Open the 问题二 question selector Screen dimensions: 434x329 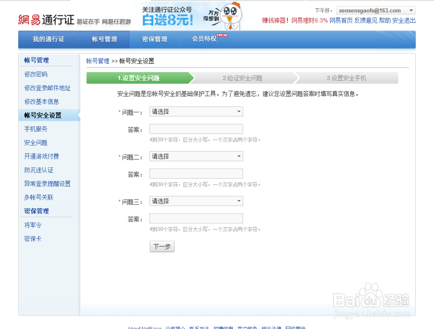196,156
